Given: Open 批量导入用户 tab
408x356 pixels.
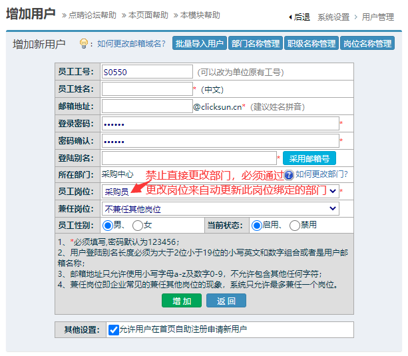Looking at the screenshot, I should (199, 44).
